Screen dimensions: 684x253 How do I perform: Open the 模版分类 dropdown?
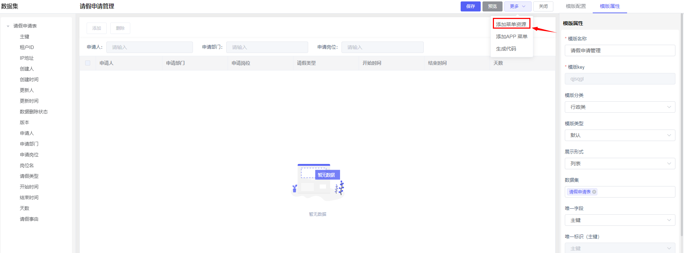620,107
